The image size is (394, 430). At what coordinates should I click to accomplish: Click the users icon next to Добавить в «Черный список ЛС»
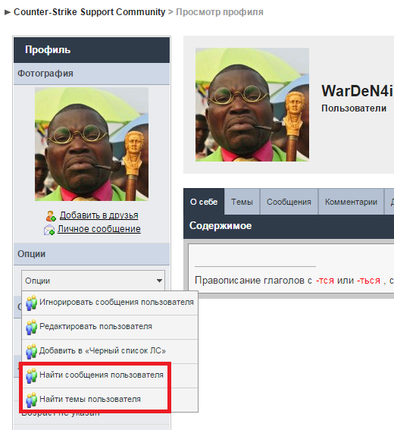point(32,351)
